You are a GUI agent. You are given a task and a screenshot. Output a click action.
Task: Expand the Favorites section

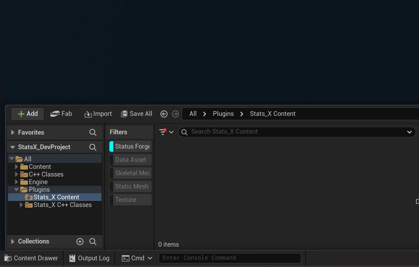click(x=13, y=132)
